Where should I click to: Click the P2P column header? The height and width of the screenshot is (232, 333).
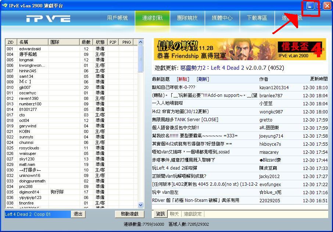point(113,42)
